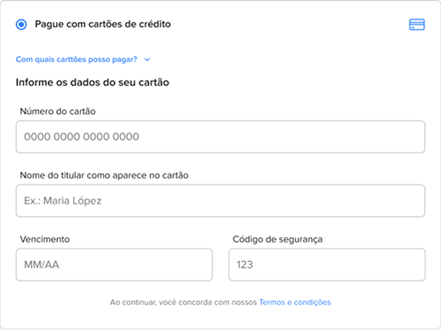
Task: Click the "Código de segurança" label text
Action: click(278, 240)
